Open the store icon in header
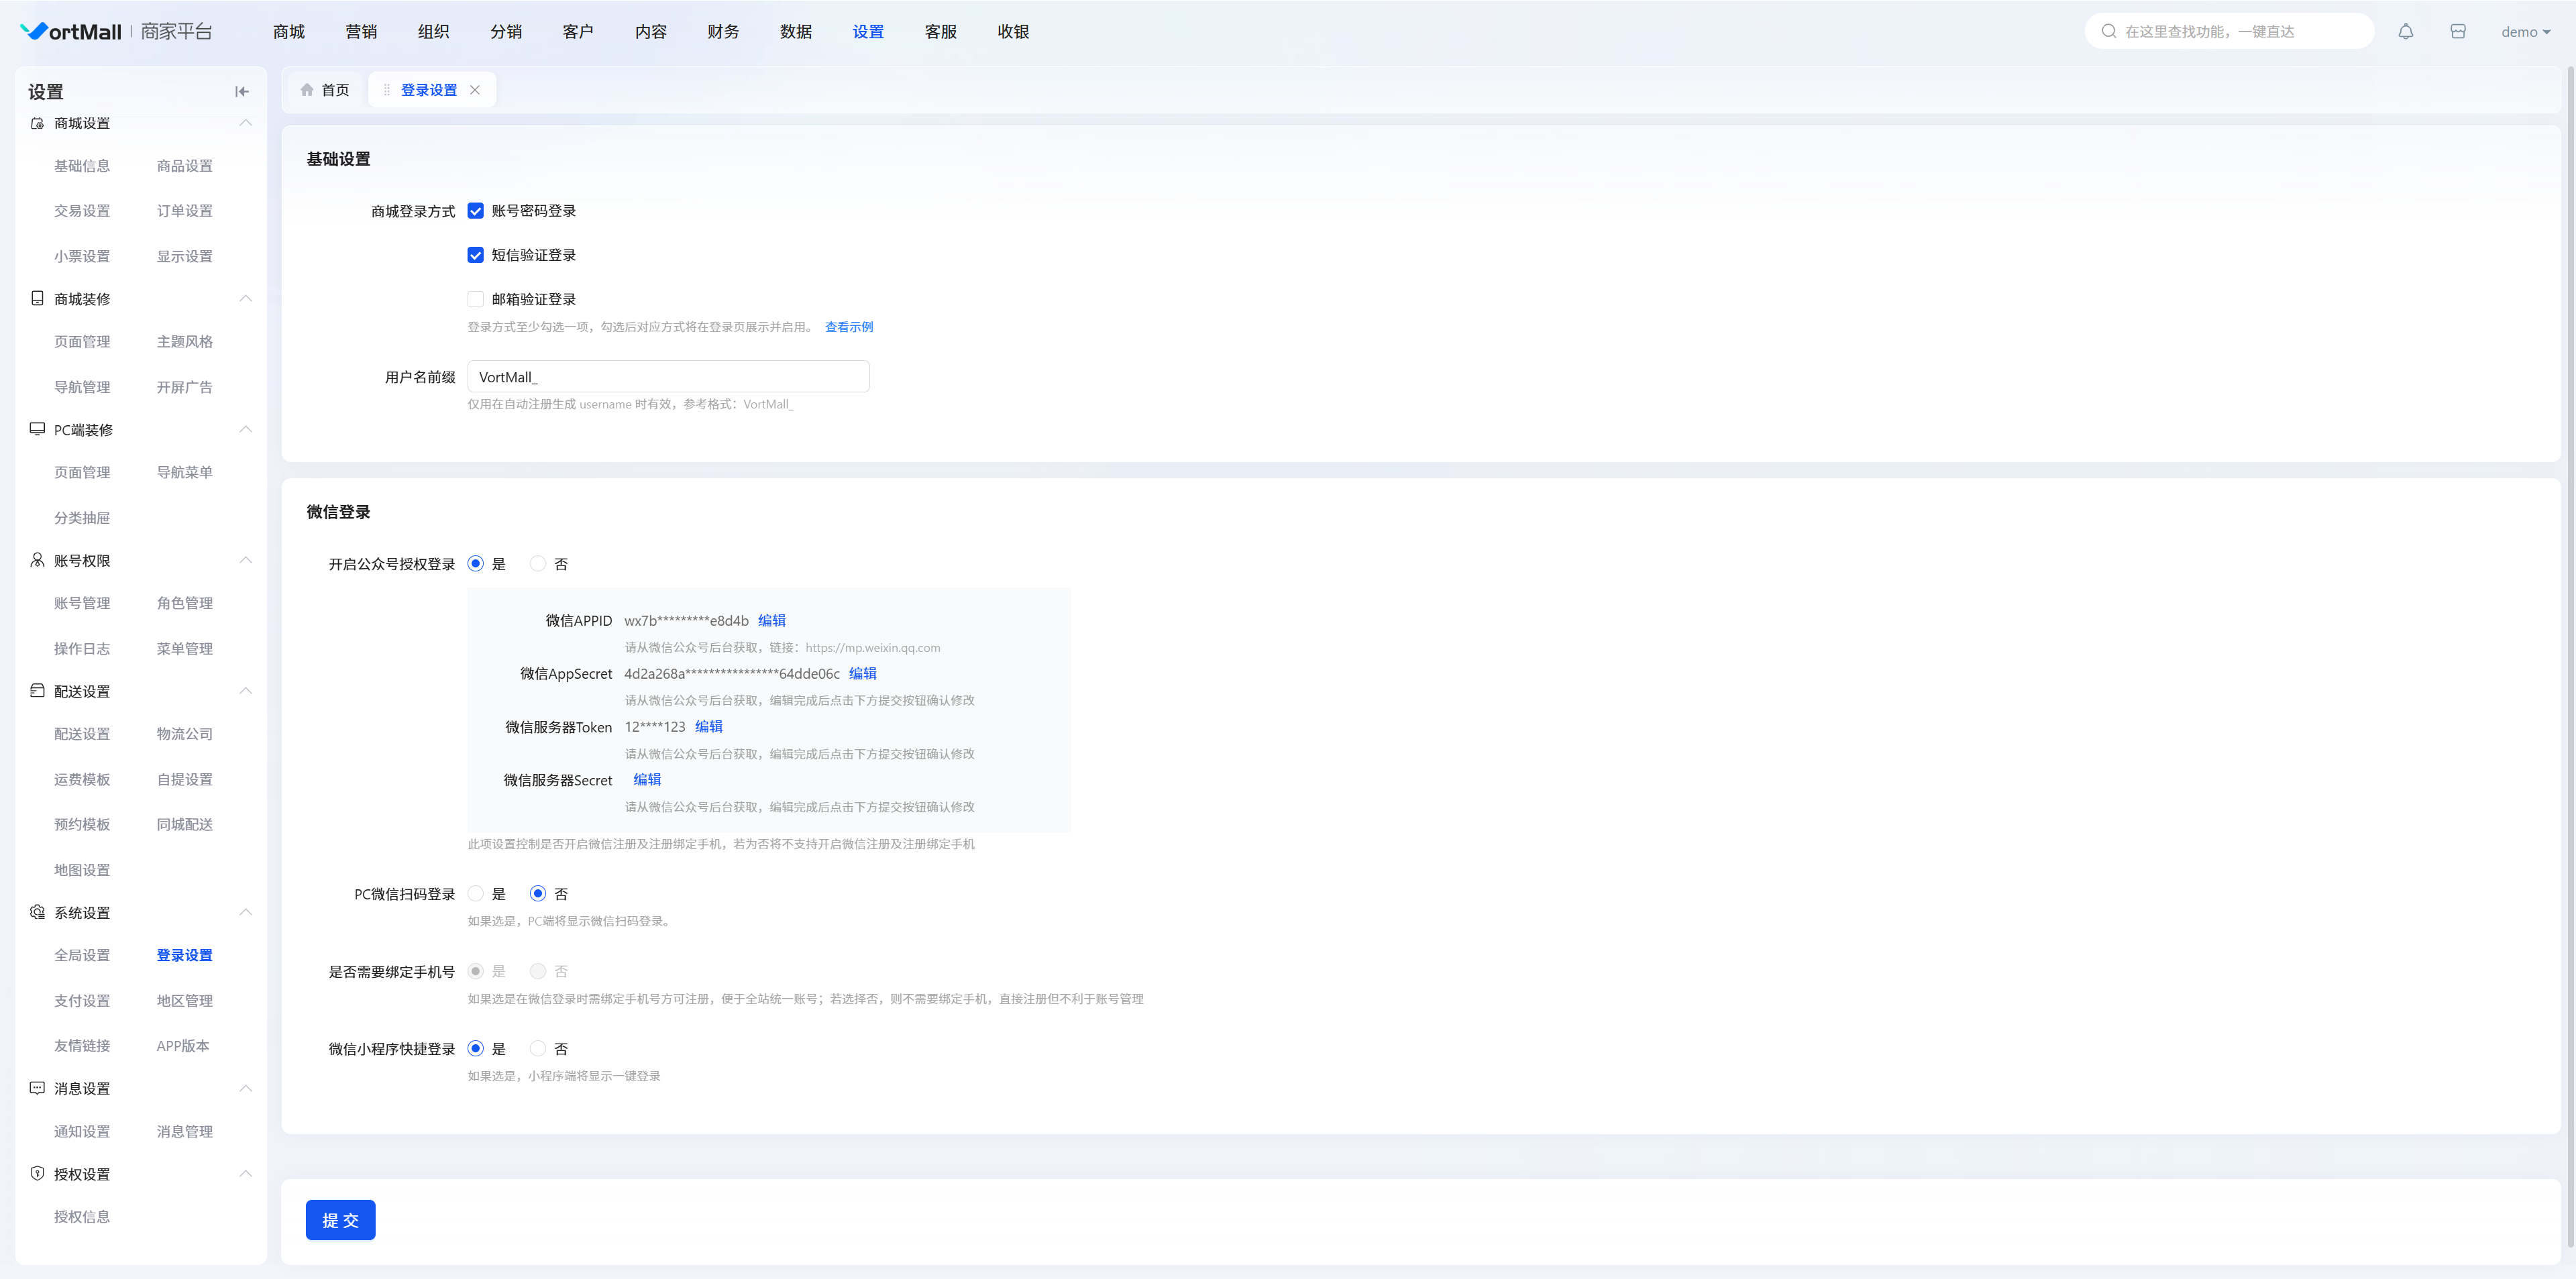The image size is (2576, 1279). [x=2457, y=32]
